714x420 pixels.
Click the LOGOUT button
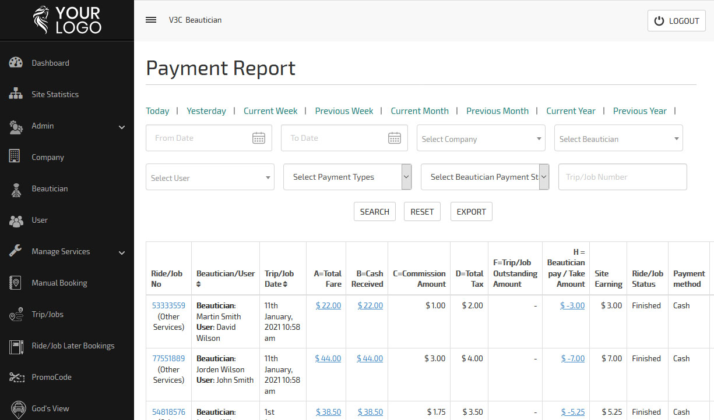pos(677,20)
